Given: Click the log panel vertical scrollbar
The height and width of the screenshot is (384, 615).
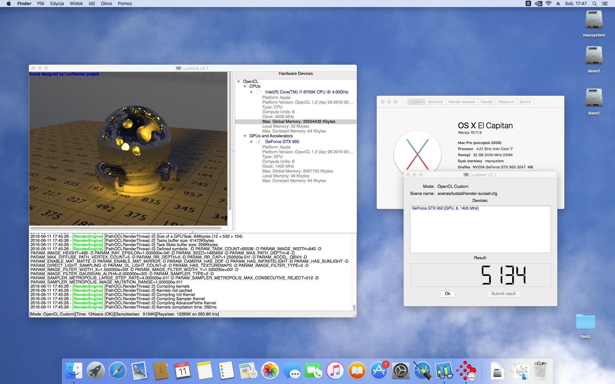Looking at the screenshot, I should click(x=354, y=272).
